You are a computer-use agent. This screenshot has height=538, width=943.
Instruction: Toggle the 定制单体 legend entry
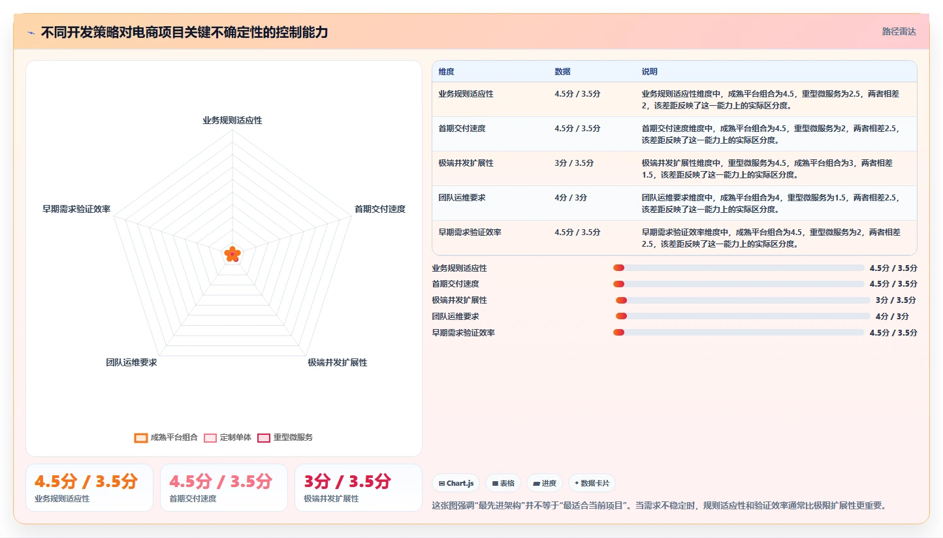(227, 437)
